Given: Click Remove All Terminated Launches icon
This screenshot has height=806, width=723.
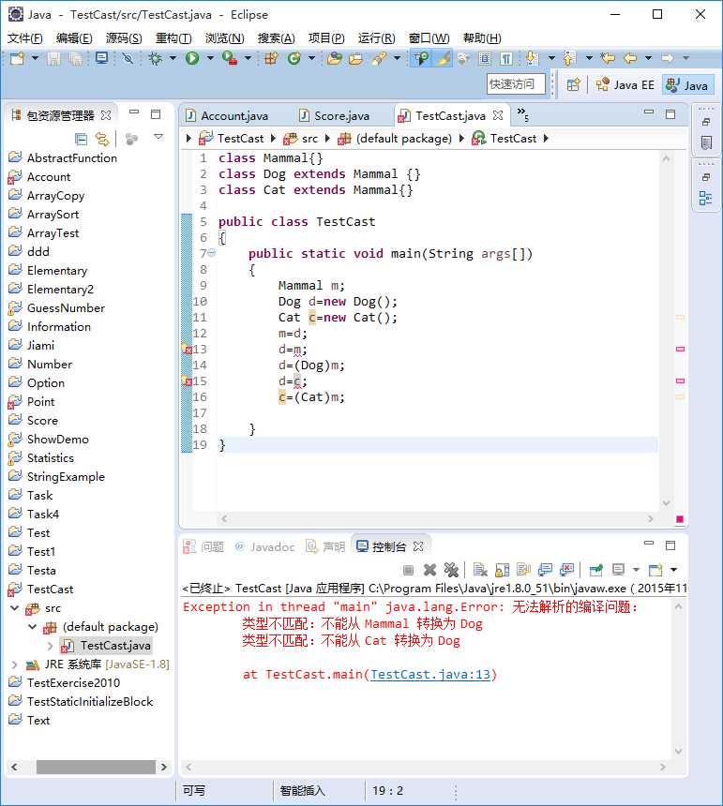Looking at the screenshot, I should pyautogui.click(x=451, y=570).
